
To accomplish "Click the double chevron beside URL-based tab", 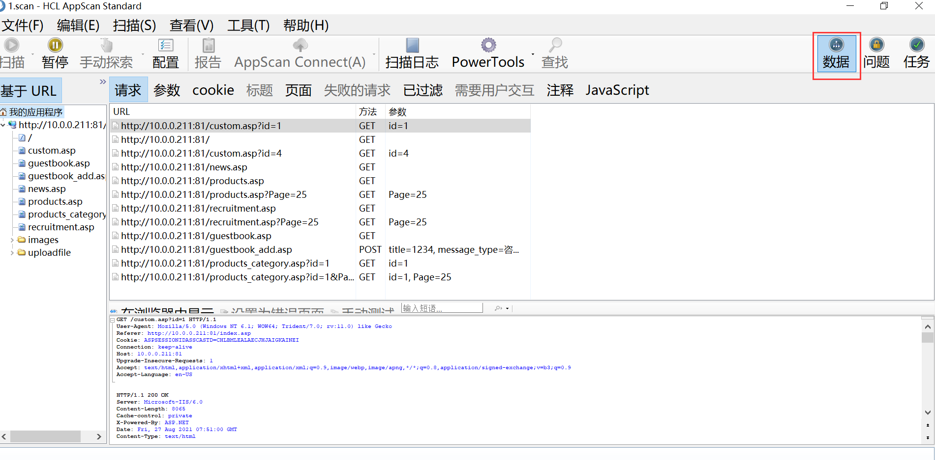I will [103, 81].
